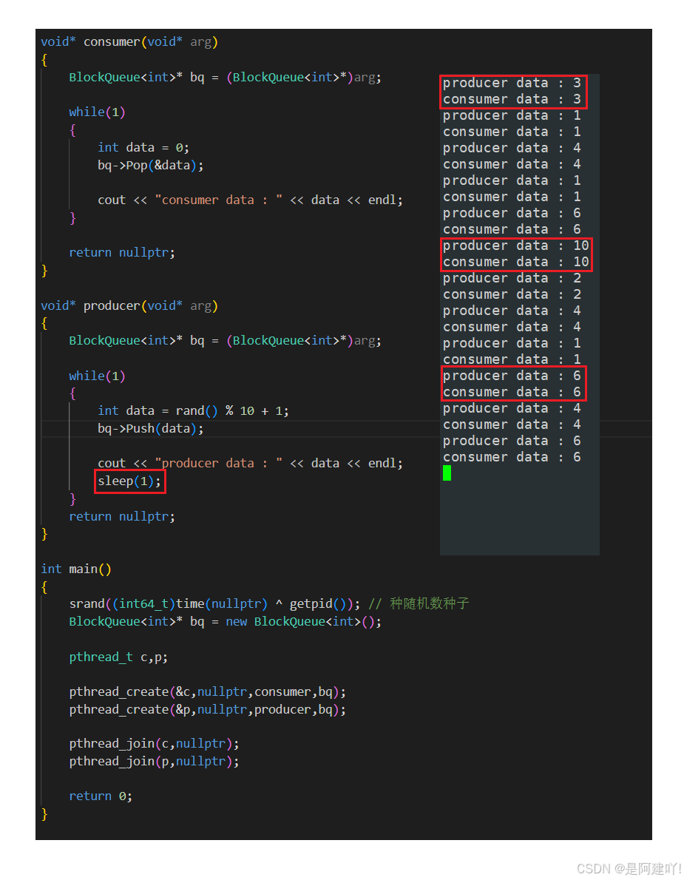Click the 'pthread_join(c,nullptr);' line

pyautogui.click(x=154, y=744)
